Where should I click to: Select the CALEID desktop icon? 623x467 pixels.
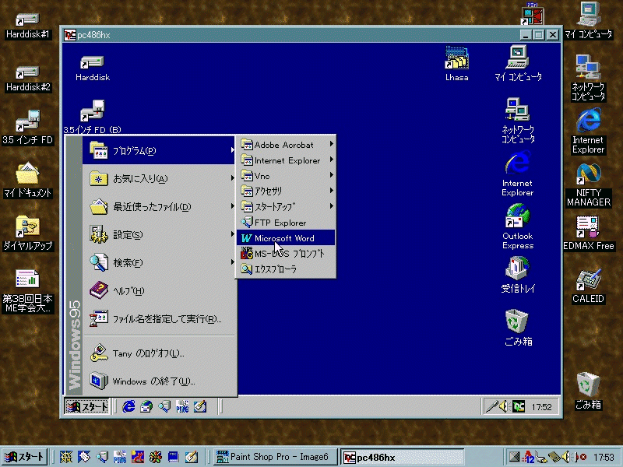(x=588, y=286)
